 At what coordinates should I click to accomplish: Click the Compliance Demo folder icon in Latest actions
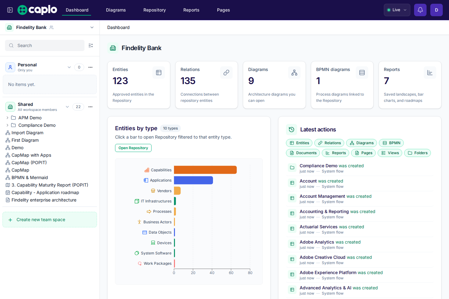point(292,168)
